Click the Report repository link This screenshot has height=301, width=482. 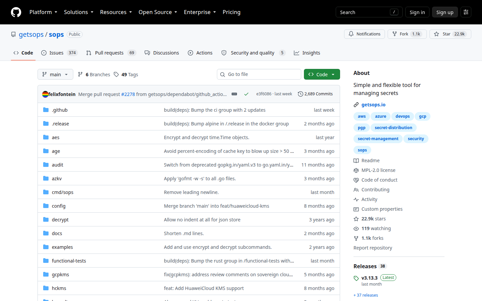373,248
